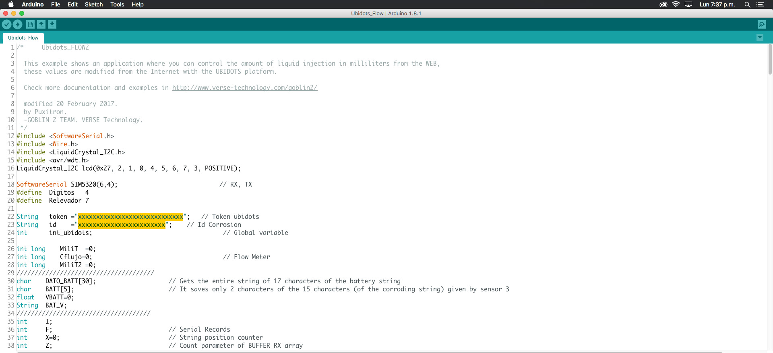Follow the verse-technology.com/goblin2 link
Viewport: 773px width, 353px height.
tap(245, 88)
